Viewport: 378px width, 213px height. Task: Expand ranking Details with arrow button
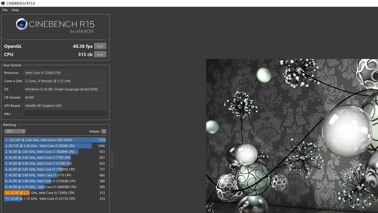pos(104,131)
